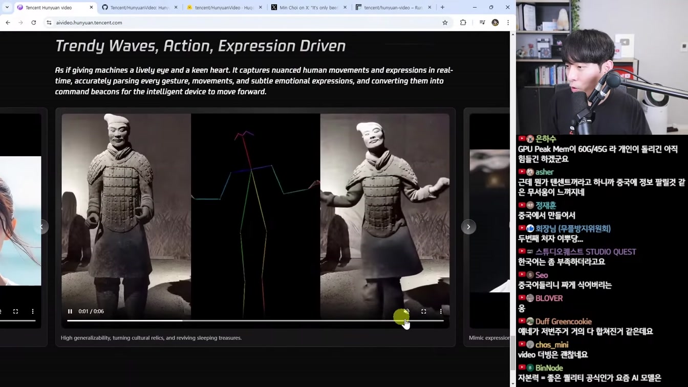View site information icon in address bar

pos(49,23)
